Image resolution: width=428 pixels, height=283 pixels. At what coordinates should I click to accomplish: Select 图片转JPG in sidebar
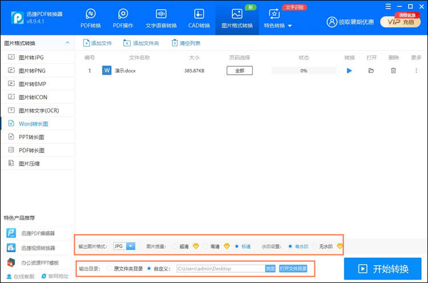point(38,57)
